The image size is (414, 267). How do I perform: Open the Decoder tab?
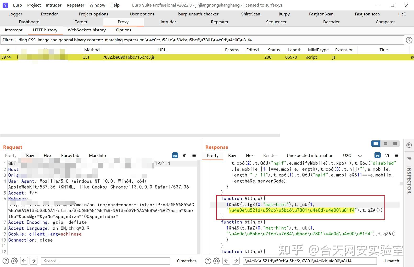(331, 22)
